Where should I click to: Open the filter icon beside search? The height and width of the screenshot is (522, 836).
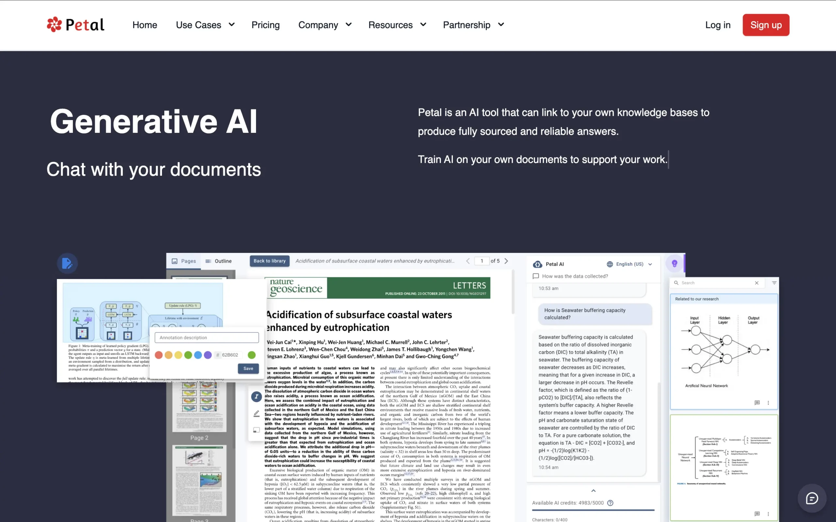pos(774,283)
